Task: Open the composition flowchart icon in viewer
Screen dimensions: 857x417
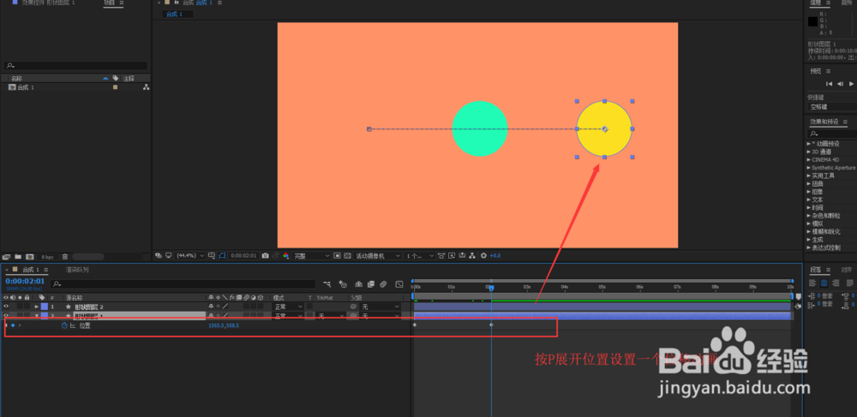Action: point(473,255)
